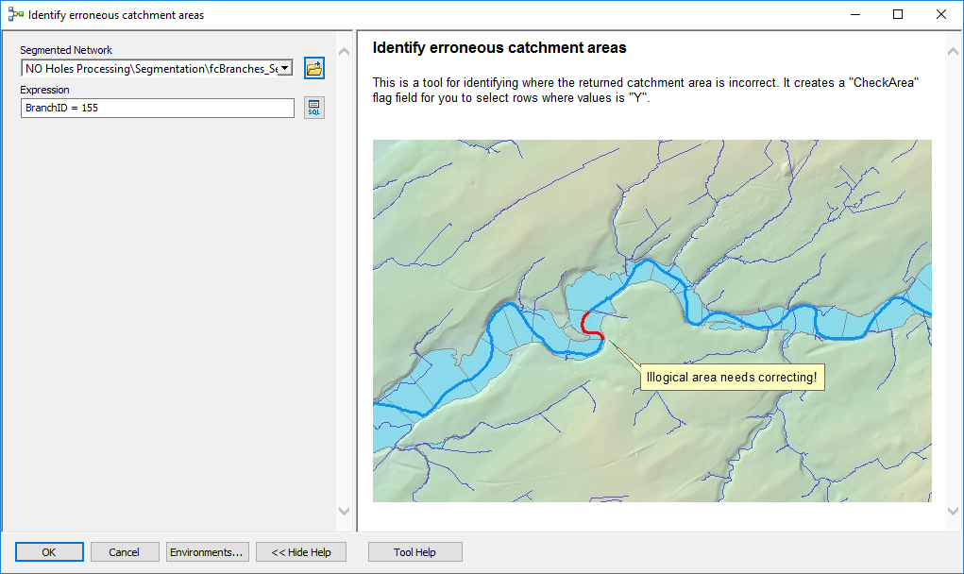Click inside the Expression input field
This screenshot has width=964, height=574.
[x=157, y=107]
